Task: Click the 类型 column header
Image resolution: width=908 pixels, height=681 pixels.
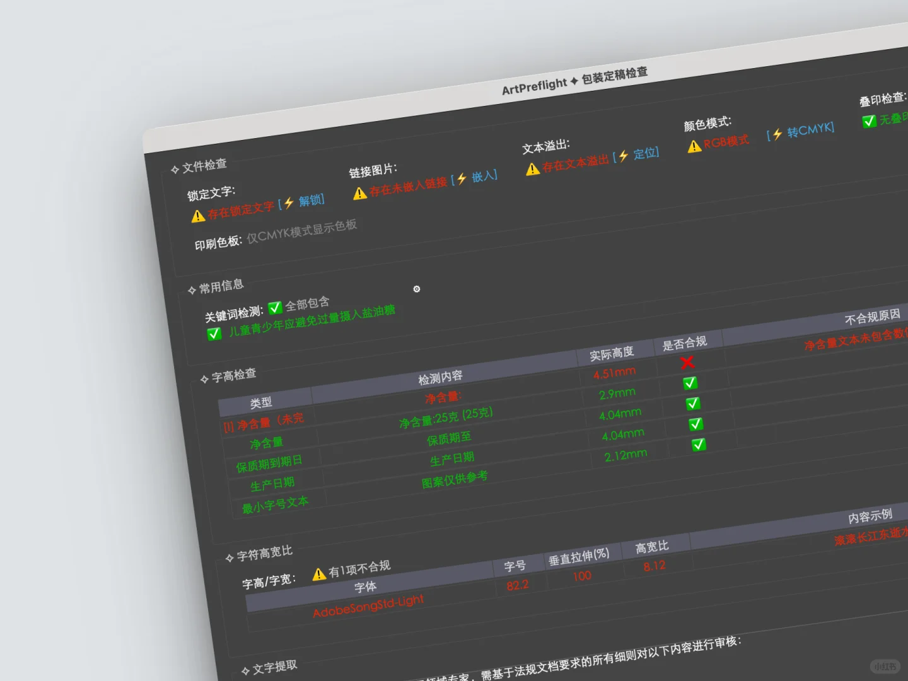Action: click(x=261, y=402)
